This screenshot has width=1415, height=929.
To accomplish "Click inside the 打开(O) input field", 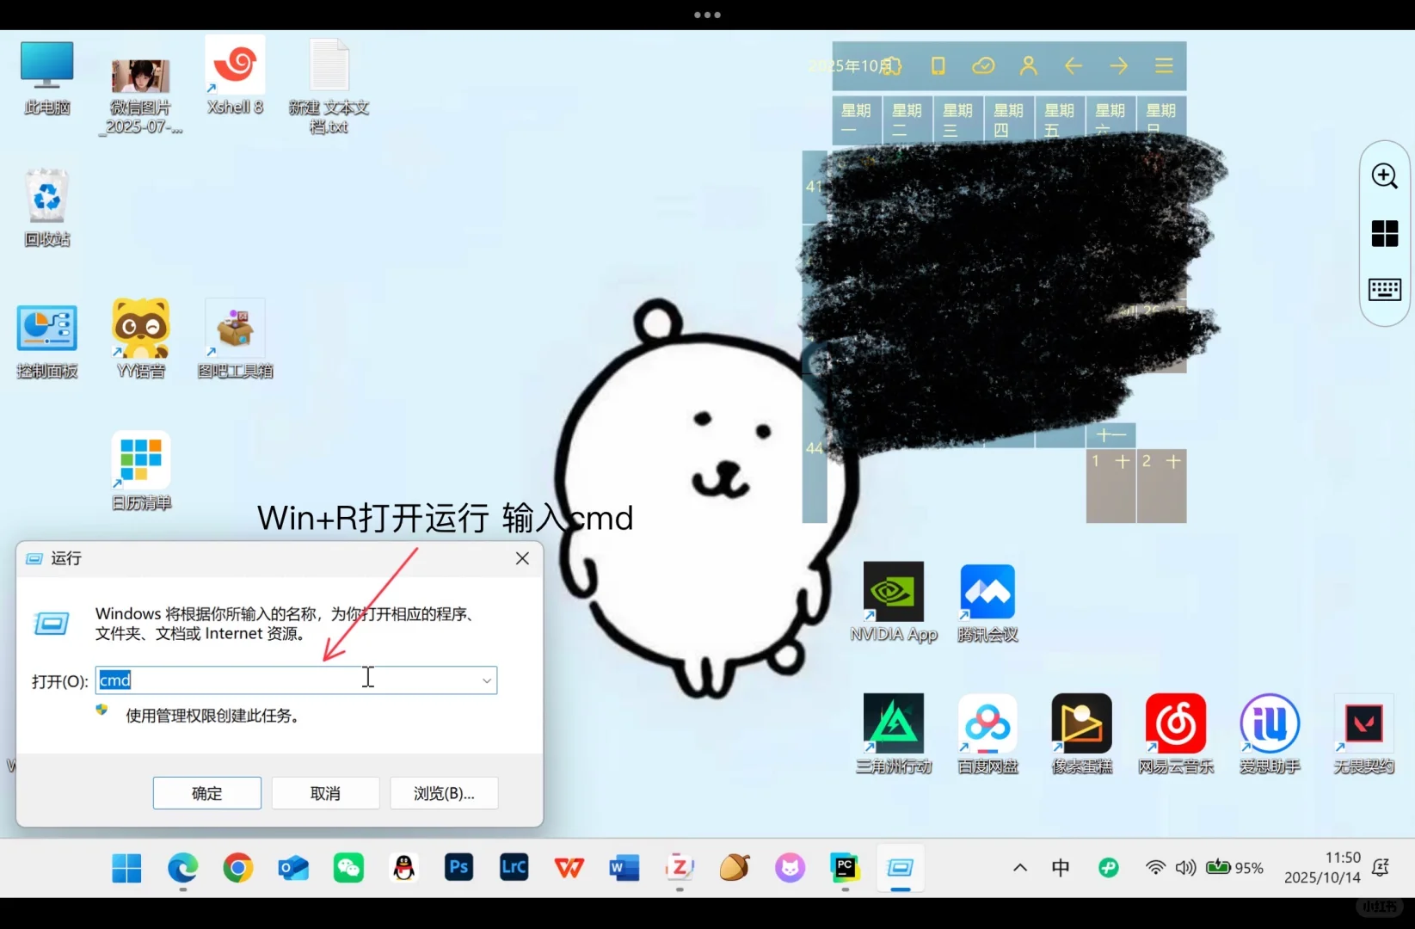I will pos(258,680).
